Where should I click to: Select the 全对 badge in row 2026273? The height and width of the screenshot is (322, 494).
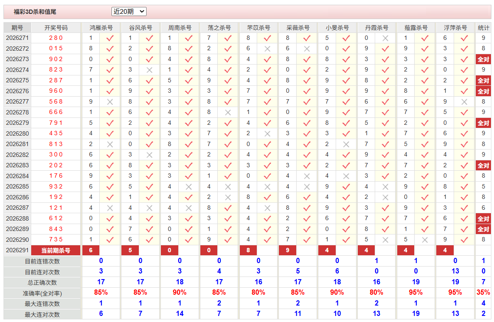click(x=483, y=59)
